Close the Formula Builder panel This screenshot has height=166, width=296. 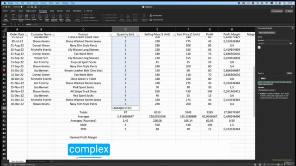[293, 28]
